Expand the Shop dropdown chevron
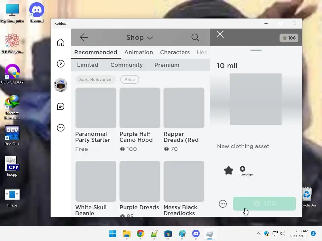This screenshot has width=322, height=241. tap(150, 38)
